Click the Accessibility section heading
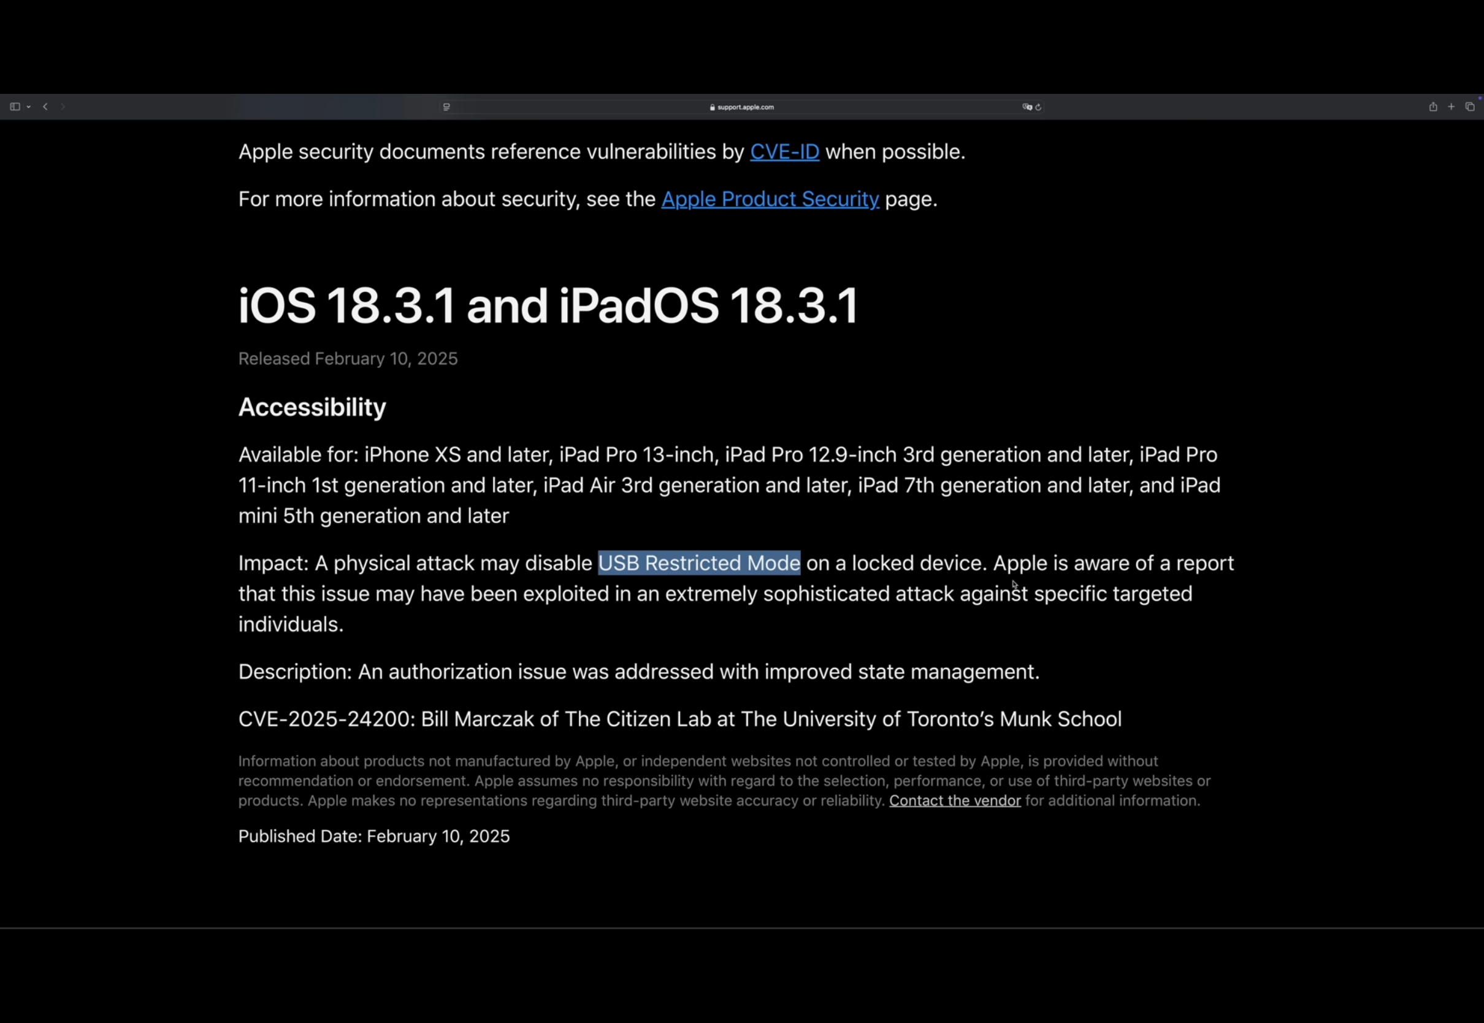Screen dimensions: 1484x1023 click(312, 407)
